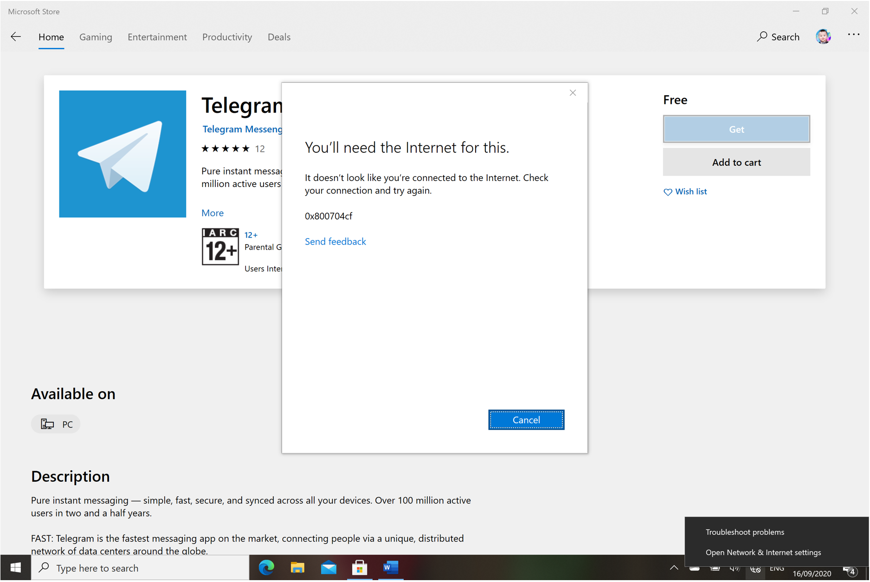
Task: Open the user account avatar
Action: tap(823, 36)
